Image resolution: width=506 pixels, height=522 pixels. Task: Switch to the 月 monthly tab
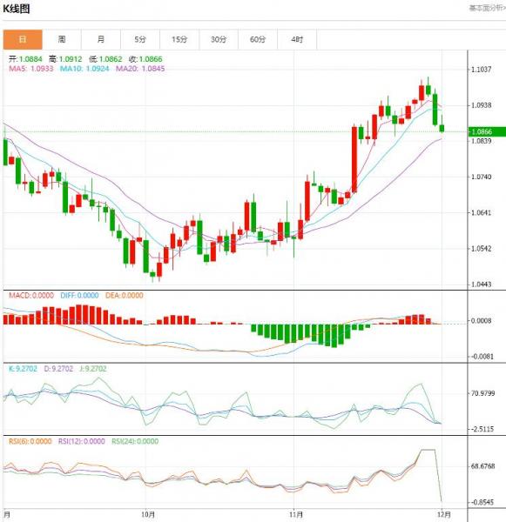pos(101,40)
